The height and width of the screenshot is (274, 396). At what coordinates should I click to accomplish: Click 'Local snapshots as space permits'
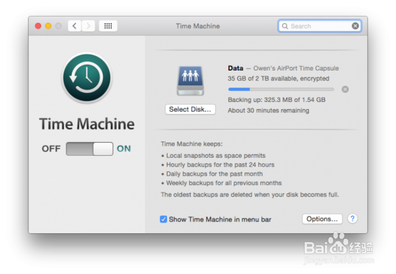(216, 156)
